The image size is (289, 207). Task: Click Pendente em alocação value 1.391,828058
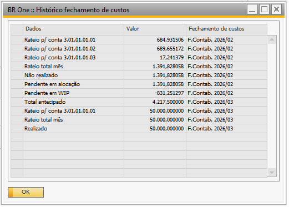pos(155,84)
